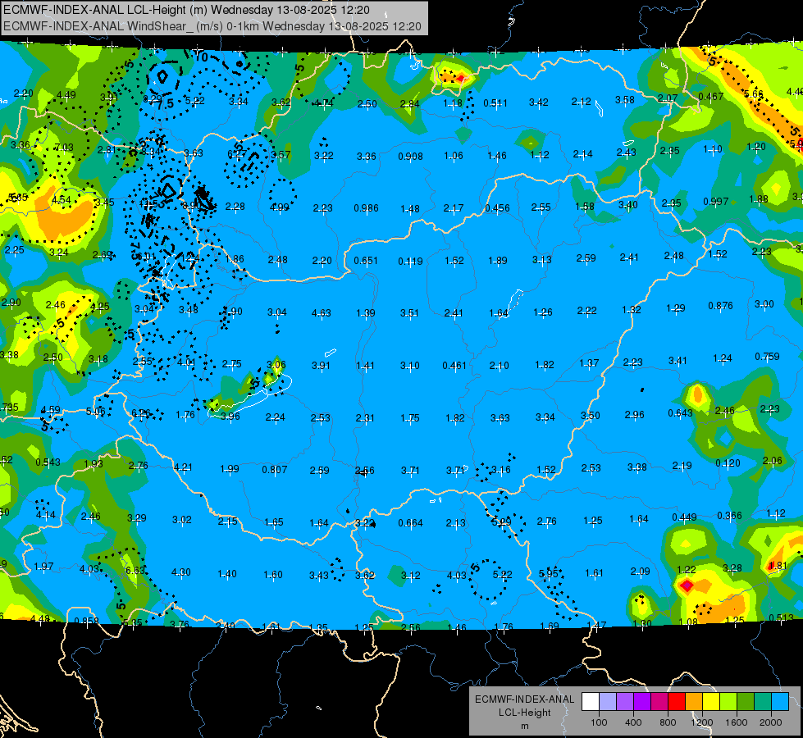This screenshot has height=738, width=803.
Task: Click the wind shear value 0.366
Action: (729, 516)
